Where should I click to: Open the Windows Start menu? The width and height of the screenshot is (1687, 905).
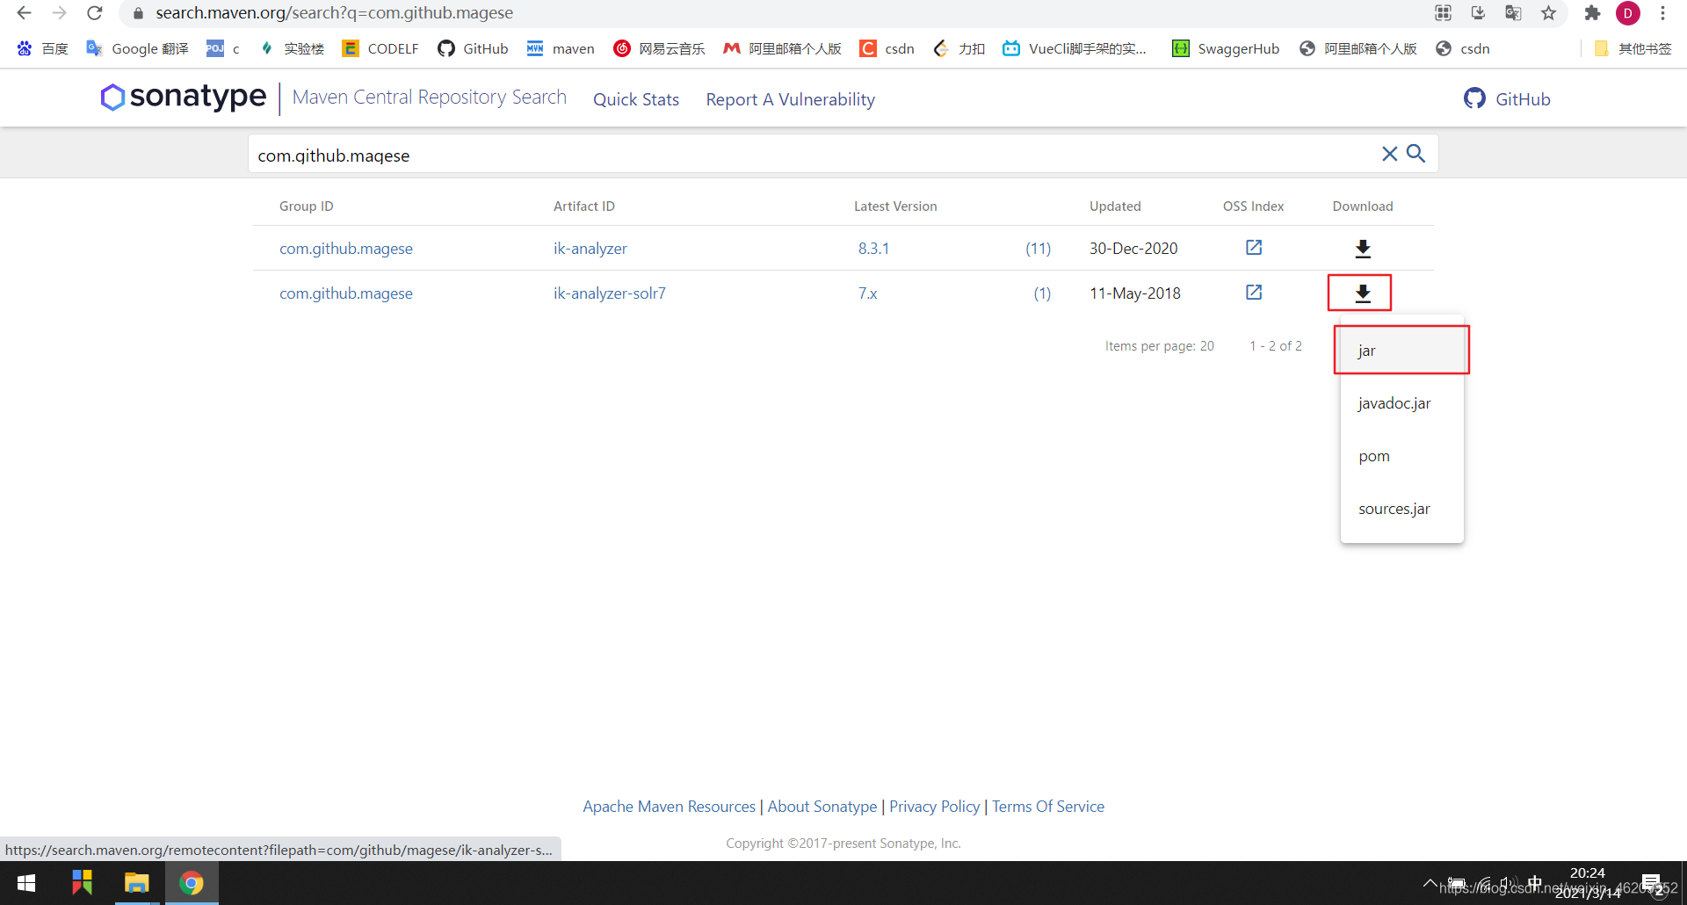[26, 883]
